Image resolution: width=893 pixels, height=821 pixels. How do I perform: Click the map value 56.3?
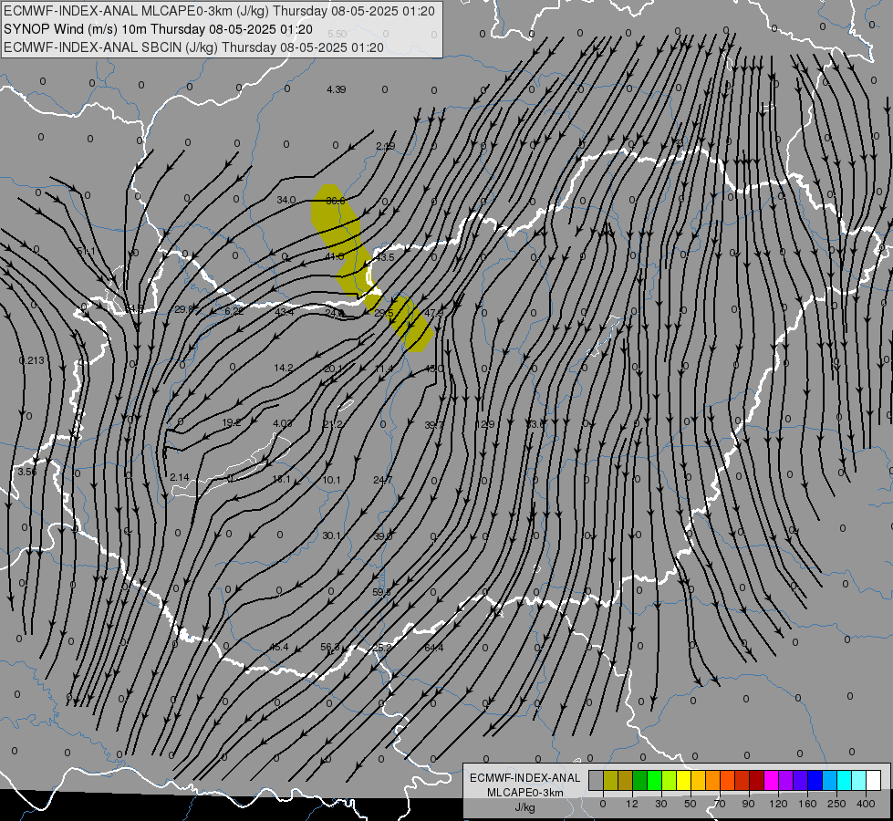pyautogui.click(x=330, y=648)
